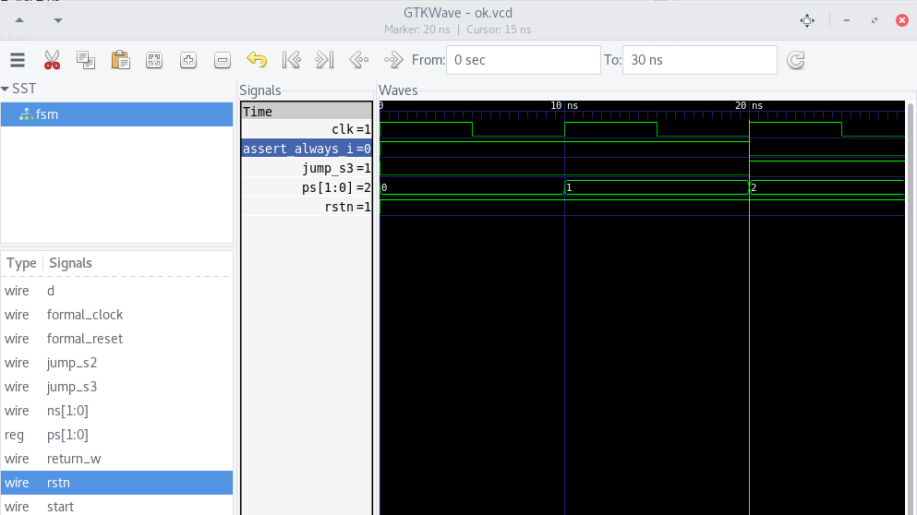Click the Signals column header in SST list
Image resolution: width=917 pixels, height=515 pixels.
pos(70,263)
